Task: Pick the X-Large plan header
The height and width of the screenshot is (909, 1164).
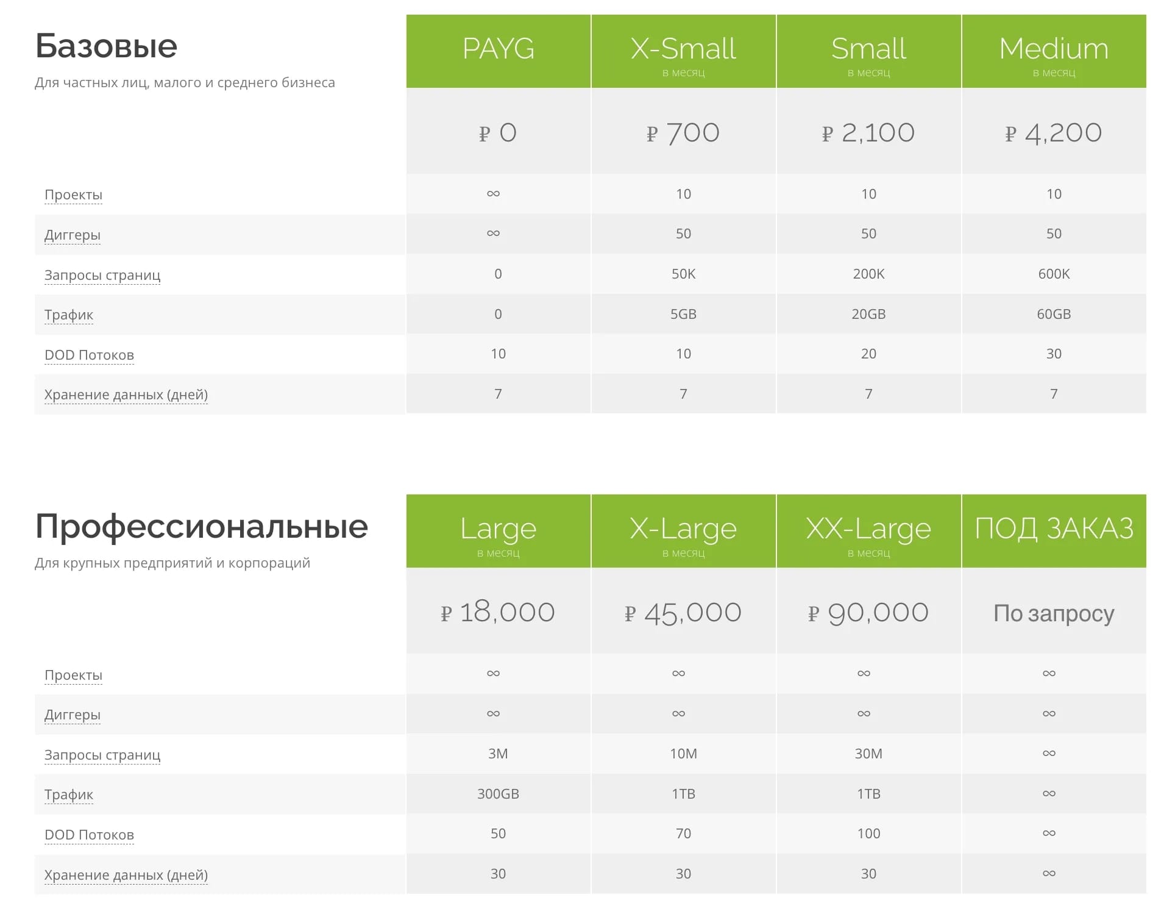Action: (683, 531)
